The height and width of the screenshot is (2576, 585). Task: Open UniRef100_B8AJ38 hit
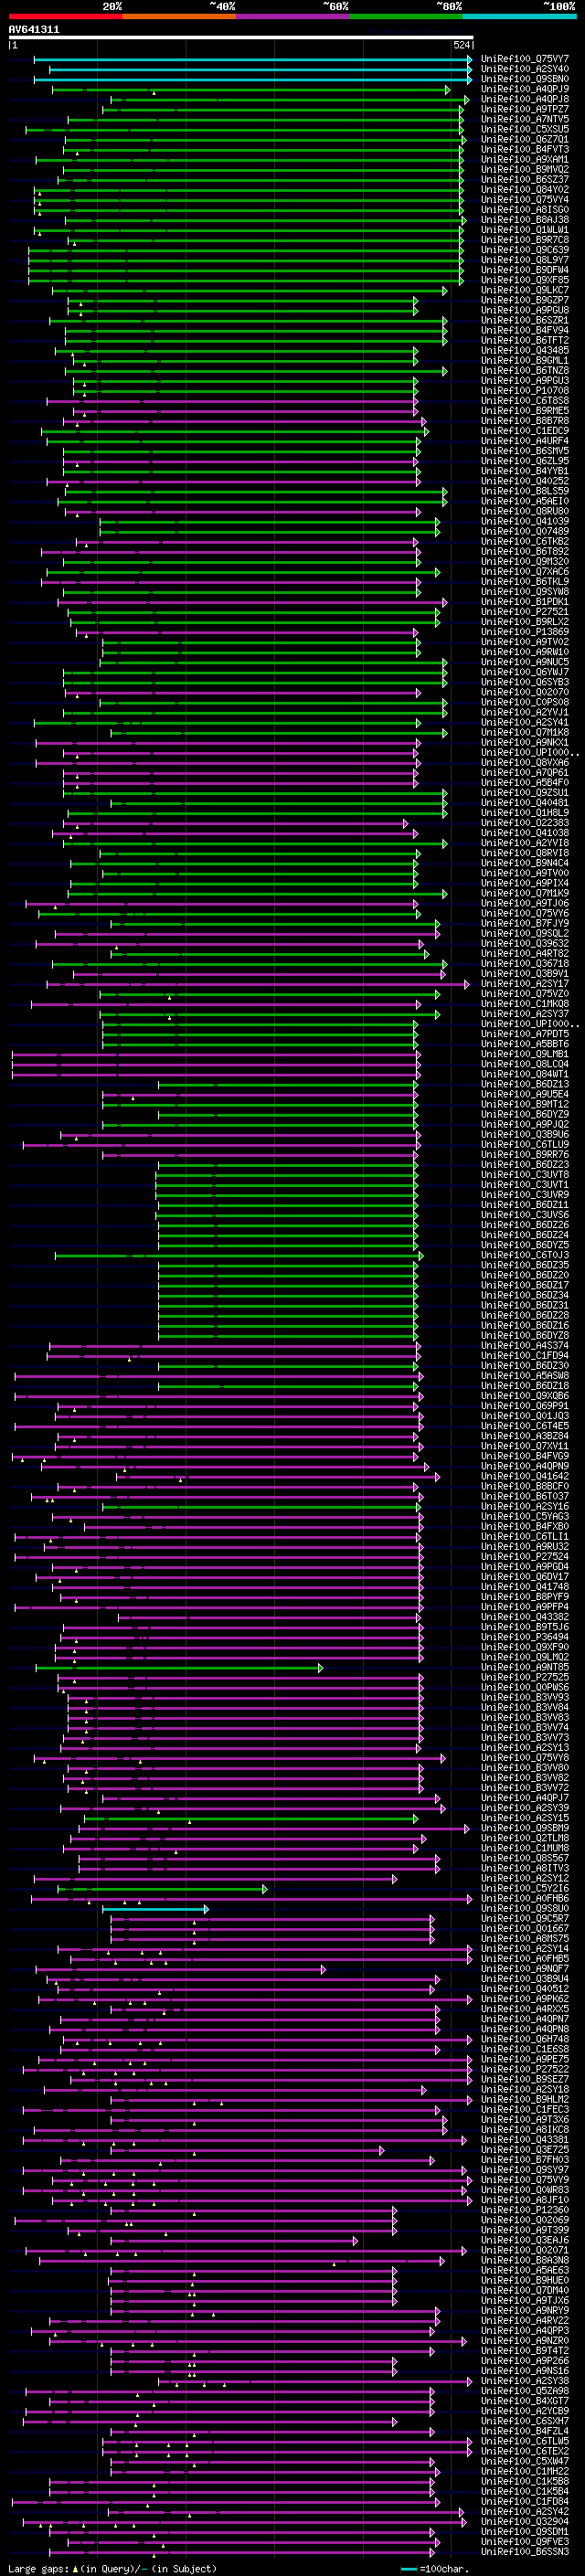click(525, 219)
